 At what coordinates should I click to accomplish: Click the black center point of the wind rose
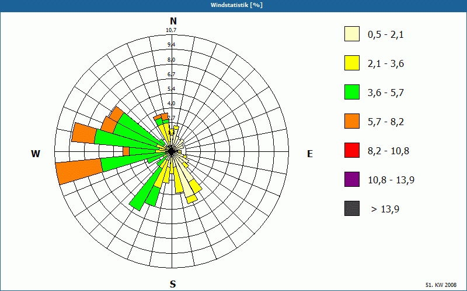pos(172,151)
